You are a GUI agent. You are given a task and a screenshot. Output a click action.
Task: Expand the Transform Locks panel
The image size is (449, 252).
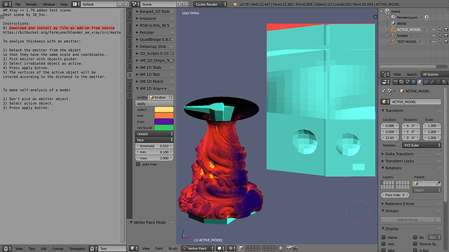pos(400,161)
